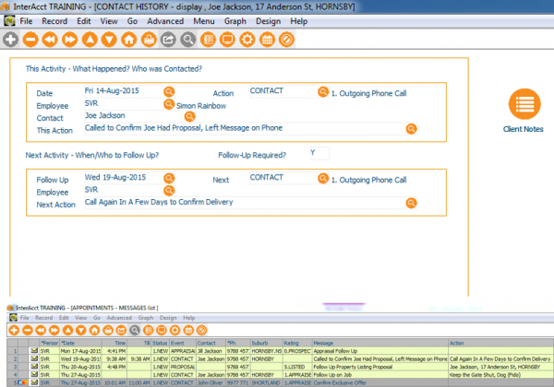The image size is (554, 387).
Task: Click the notes document icon in main toolbar
Action: pyautogui.click(x=208, y=40)
